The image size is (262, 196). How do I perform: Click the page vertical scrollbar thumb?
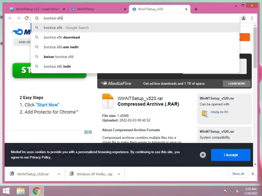255,47
